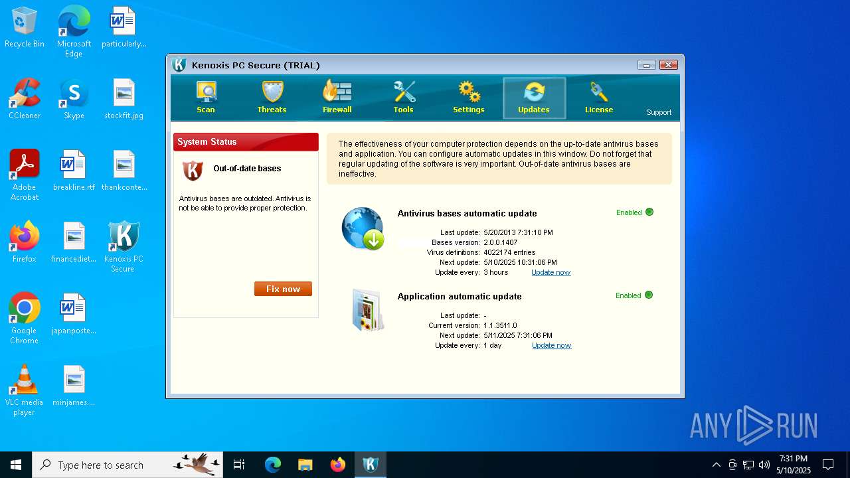Screen dimensions: 850x478
Task: Click the Kenoxis taskbar button
Action: tap(371, 465)
